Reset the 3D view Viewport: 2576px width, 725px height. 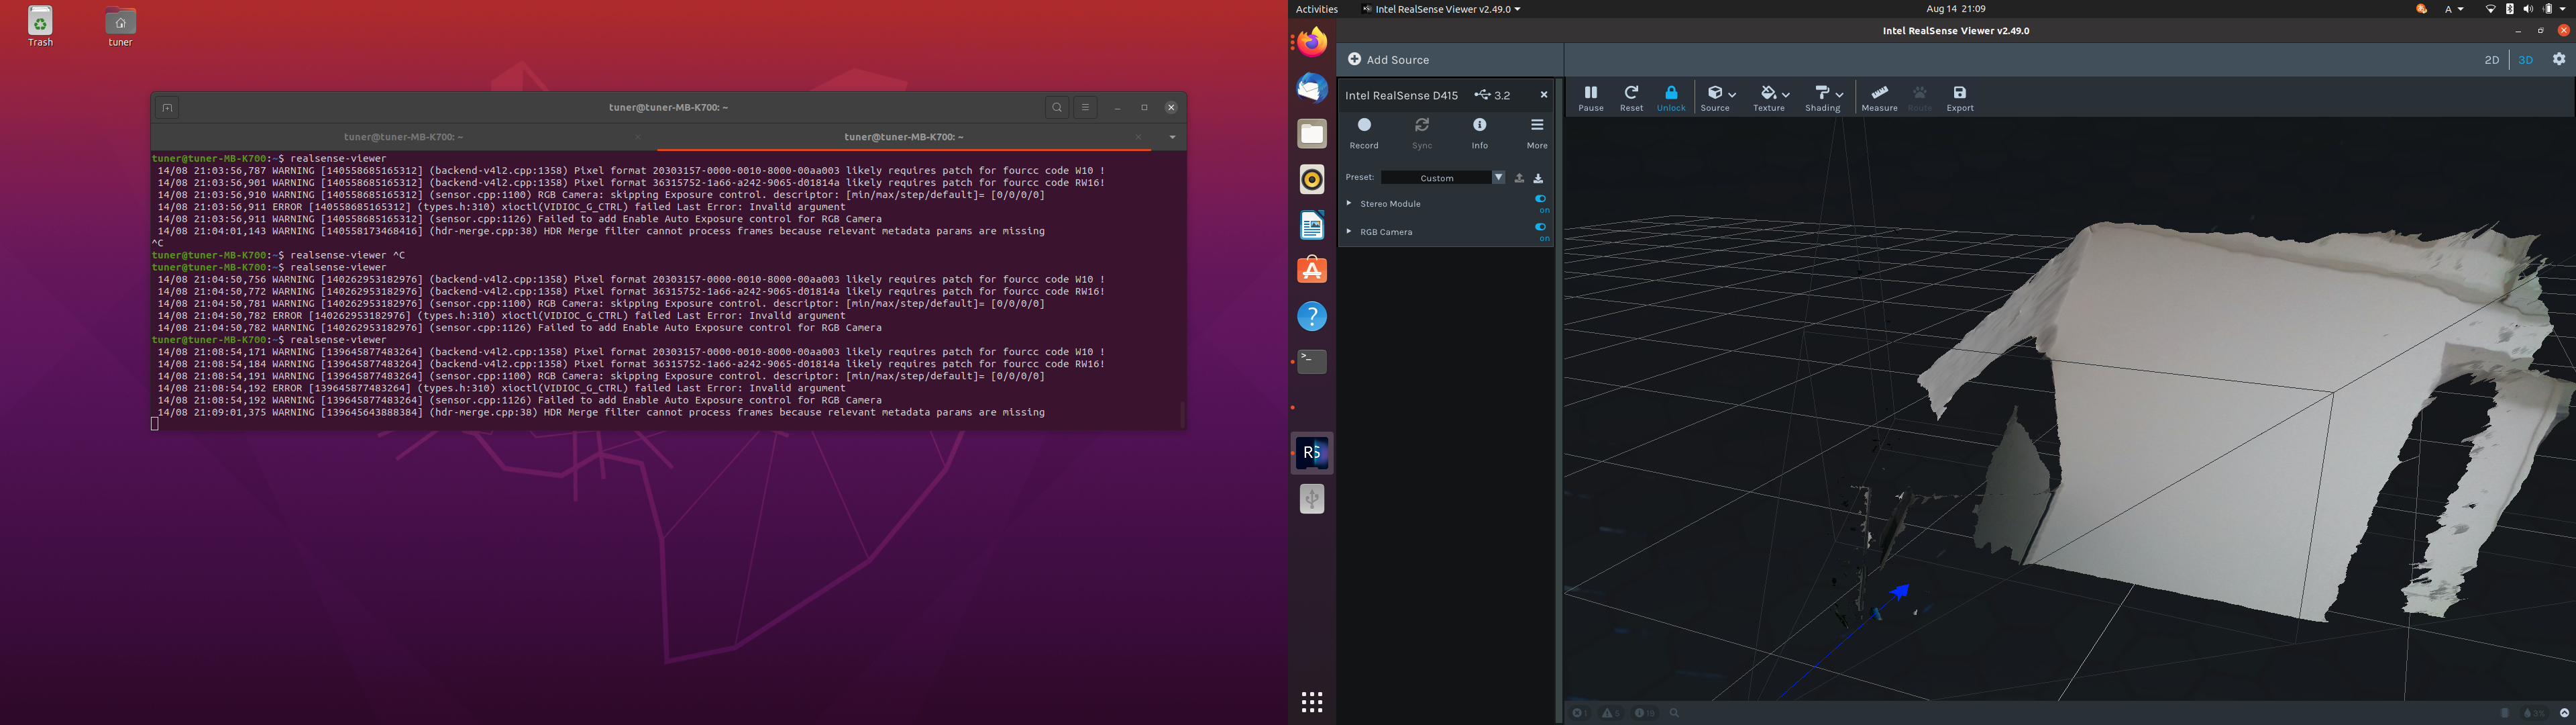pyautogui.click(x=1631, y=97)
